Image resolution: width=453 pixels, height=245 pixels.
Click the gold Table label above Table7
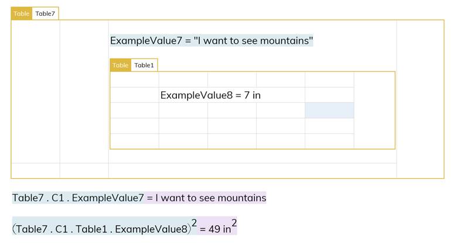(21, 13)
